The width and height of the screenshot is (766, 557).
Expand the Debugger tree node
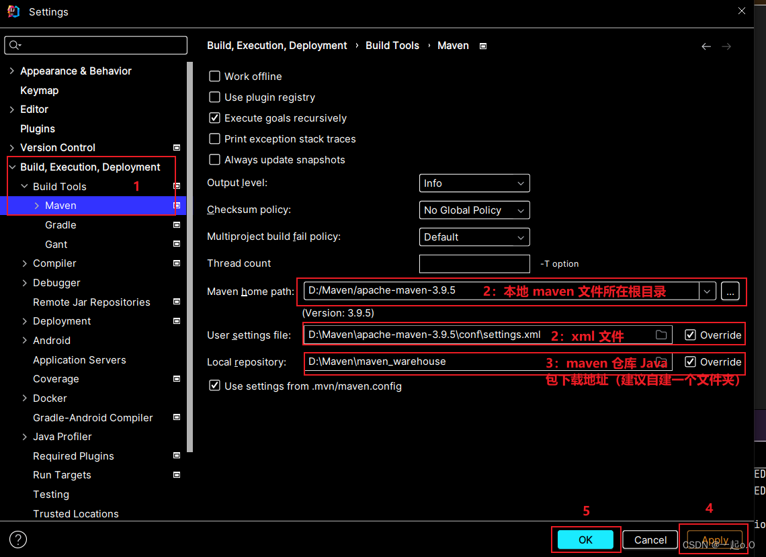[24, 282]
